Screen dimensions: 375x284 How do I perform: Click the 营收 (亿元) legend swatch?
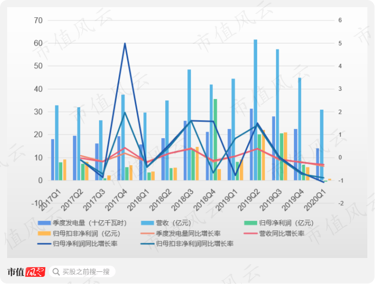click(147, 223)
